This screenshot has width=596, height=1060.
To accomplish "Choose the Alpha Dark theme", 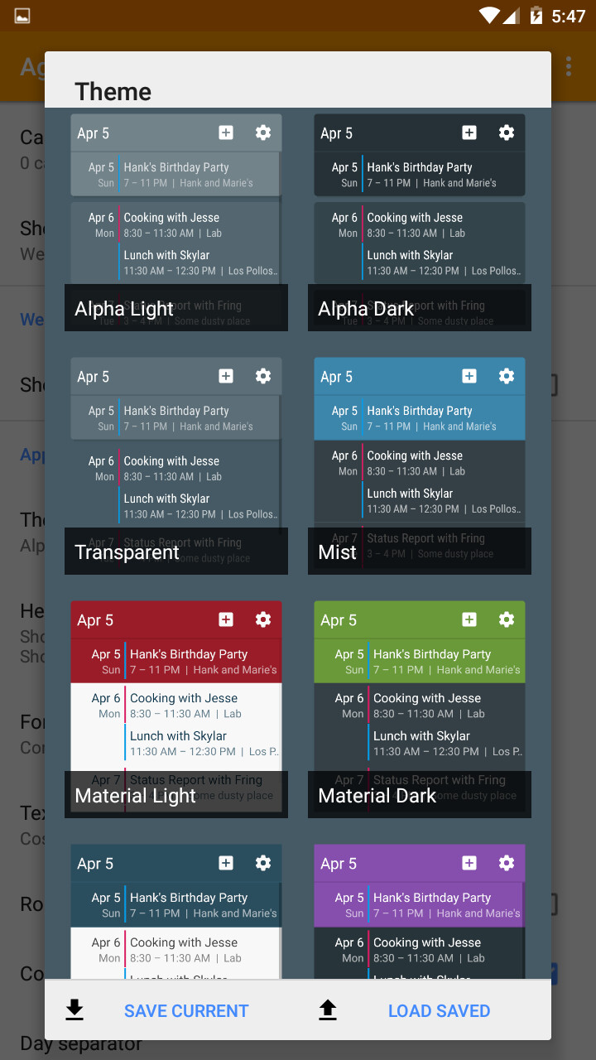I will (420, 223).
